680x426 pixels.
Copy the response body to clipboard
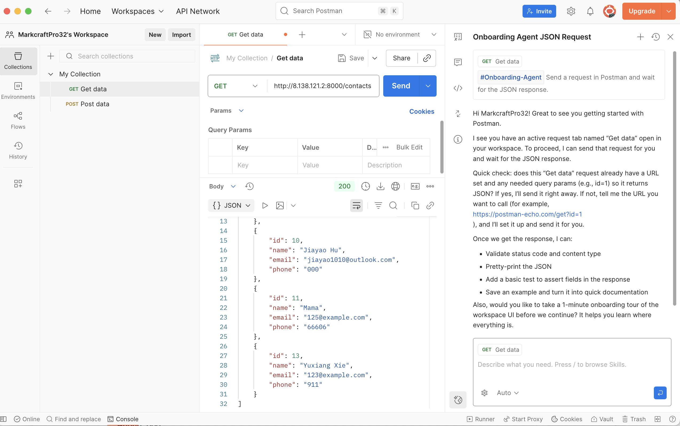click(415, 206)
